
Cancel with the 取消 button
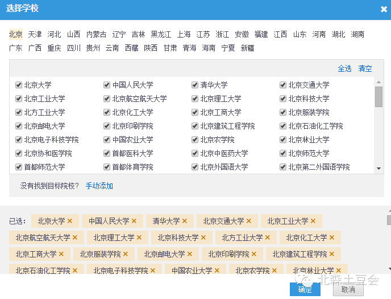point(348,289)
